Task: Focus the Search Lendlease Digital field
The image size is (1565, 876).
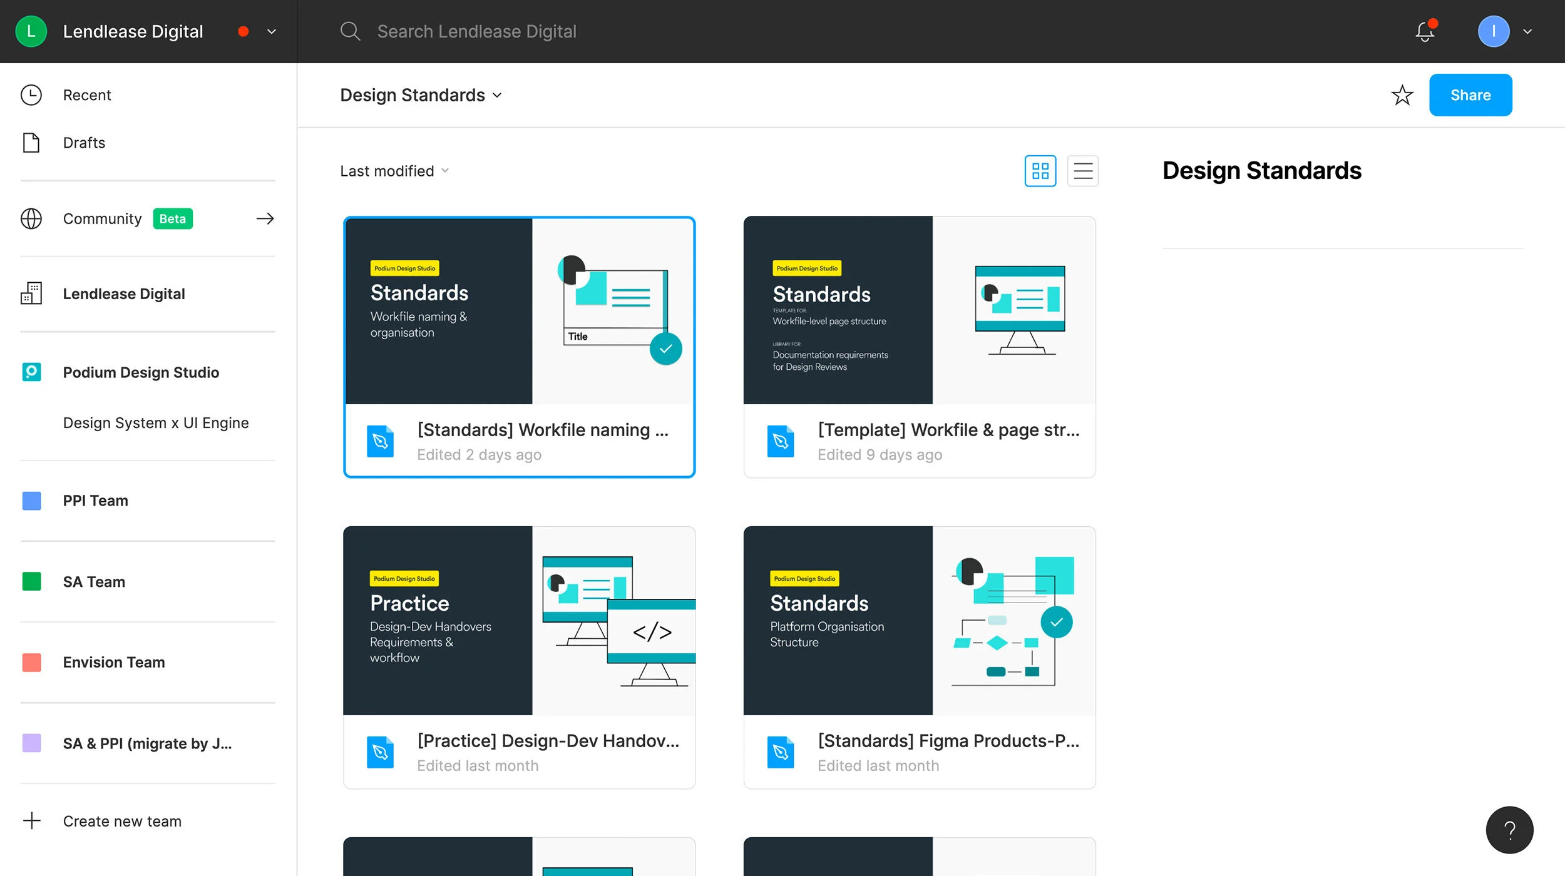Action: [x=476, y=31]
